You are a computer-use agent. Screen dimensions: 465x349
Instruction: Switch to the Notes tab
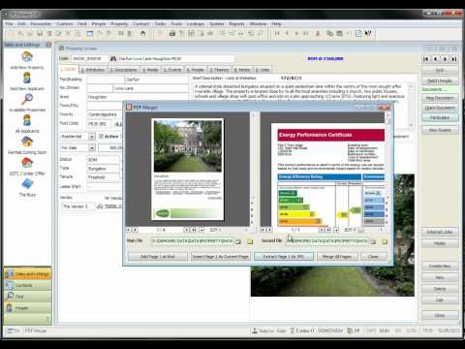coord(242,70)
